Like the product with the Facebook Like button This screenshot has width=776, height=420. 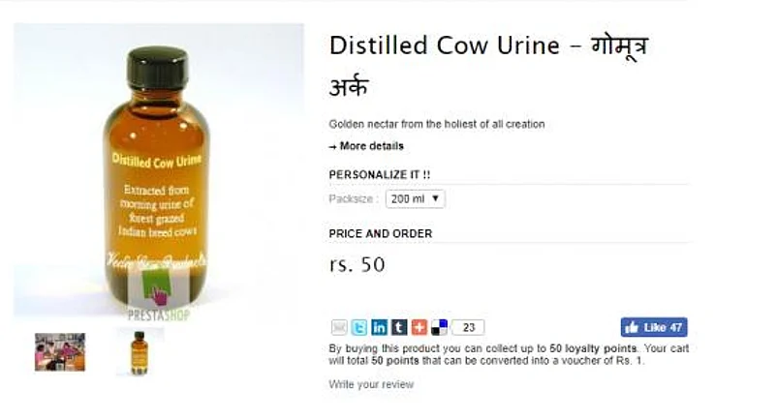pos(654,327)
